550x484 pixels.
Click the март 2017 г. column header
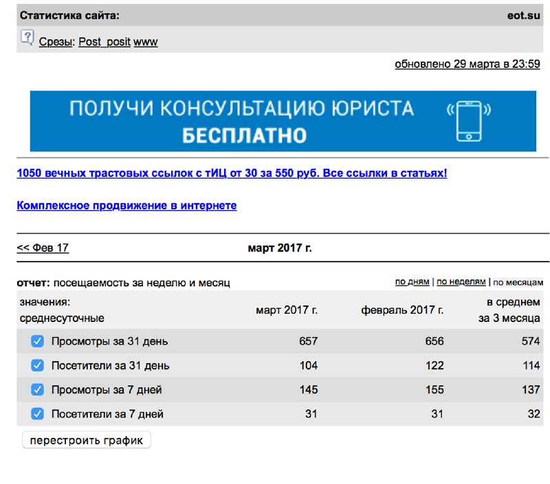tap(287, 310)
